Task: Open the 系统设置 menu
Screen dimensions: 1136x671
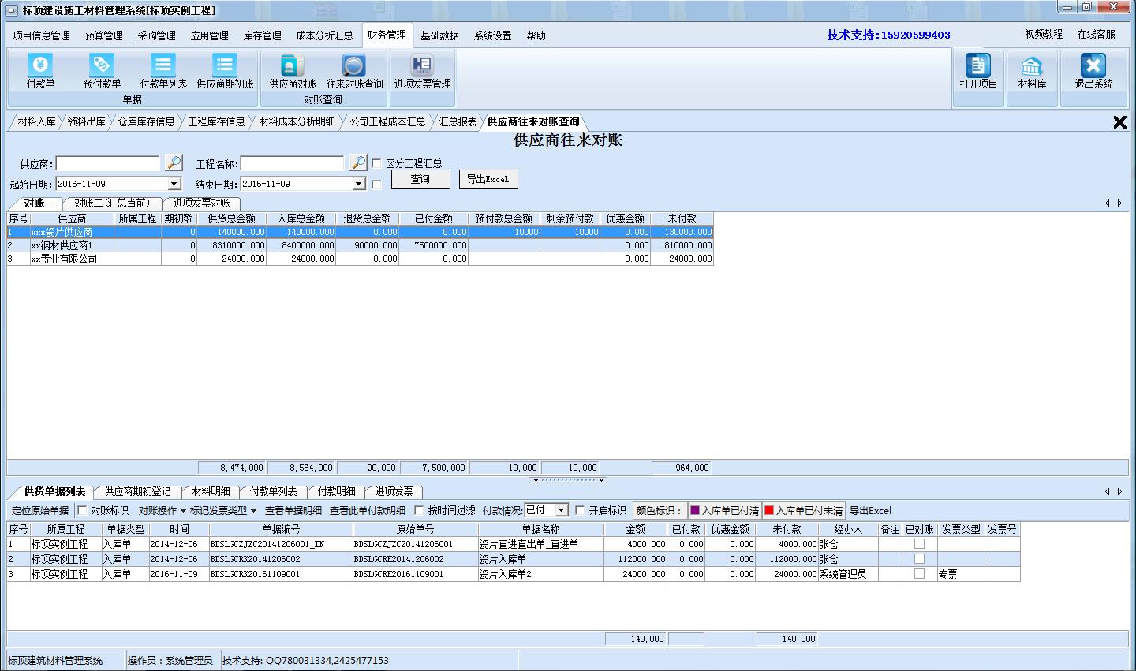Action: [492, 35]
